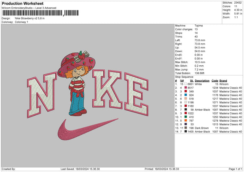The width and height of the screenshot is (244, 172).
Task: Click the thread code '1278' in row 11
Action: click(x=215, y=120)
